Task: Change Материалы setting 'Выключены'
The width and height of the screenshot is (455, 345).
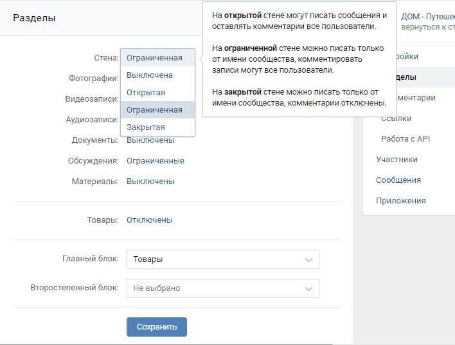Action: [x=150, y=182]
